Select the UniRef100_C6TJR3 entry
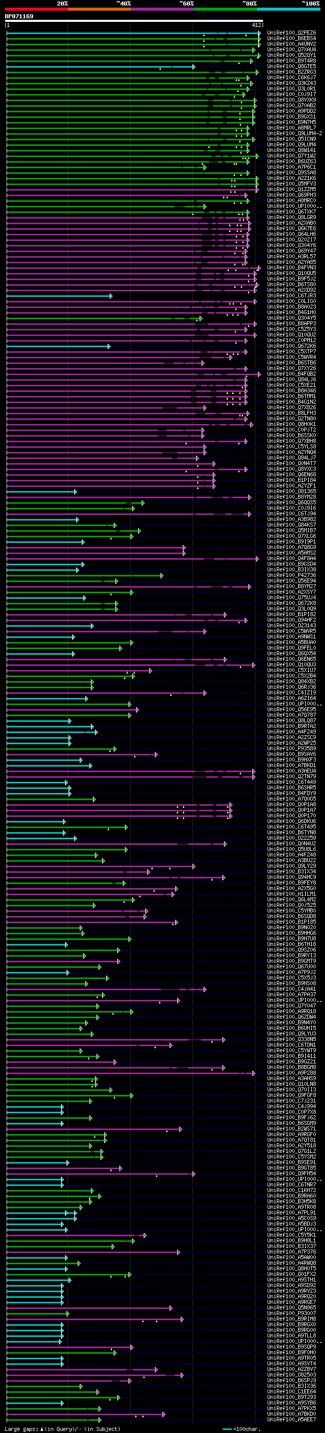 (x=291, y=295)
